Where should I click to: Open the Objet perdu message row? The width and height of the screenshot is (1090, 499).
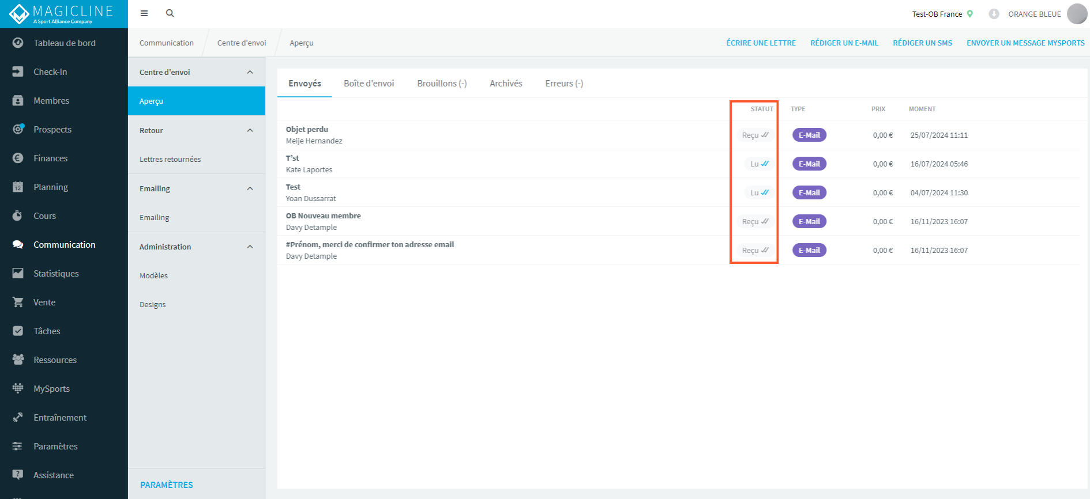[x=678, y=135]
